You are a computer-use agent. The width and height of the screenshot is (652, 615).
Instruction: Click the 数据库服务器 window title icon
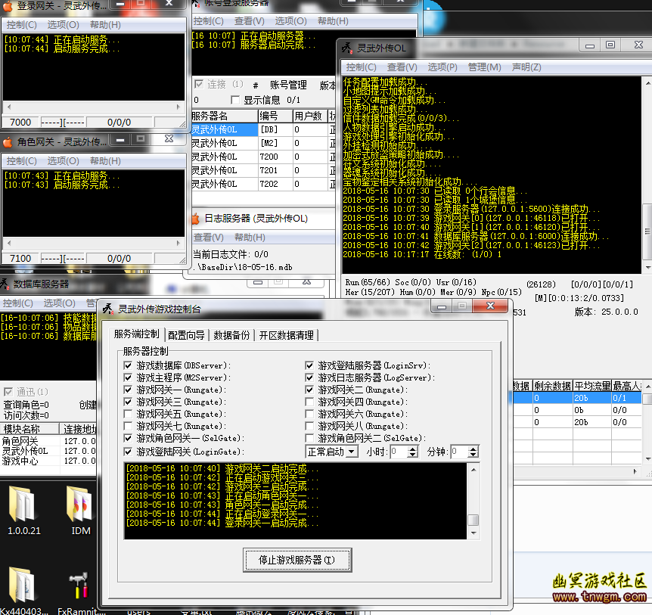(x=4, y=284)
